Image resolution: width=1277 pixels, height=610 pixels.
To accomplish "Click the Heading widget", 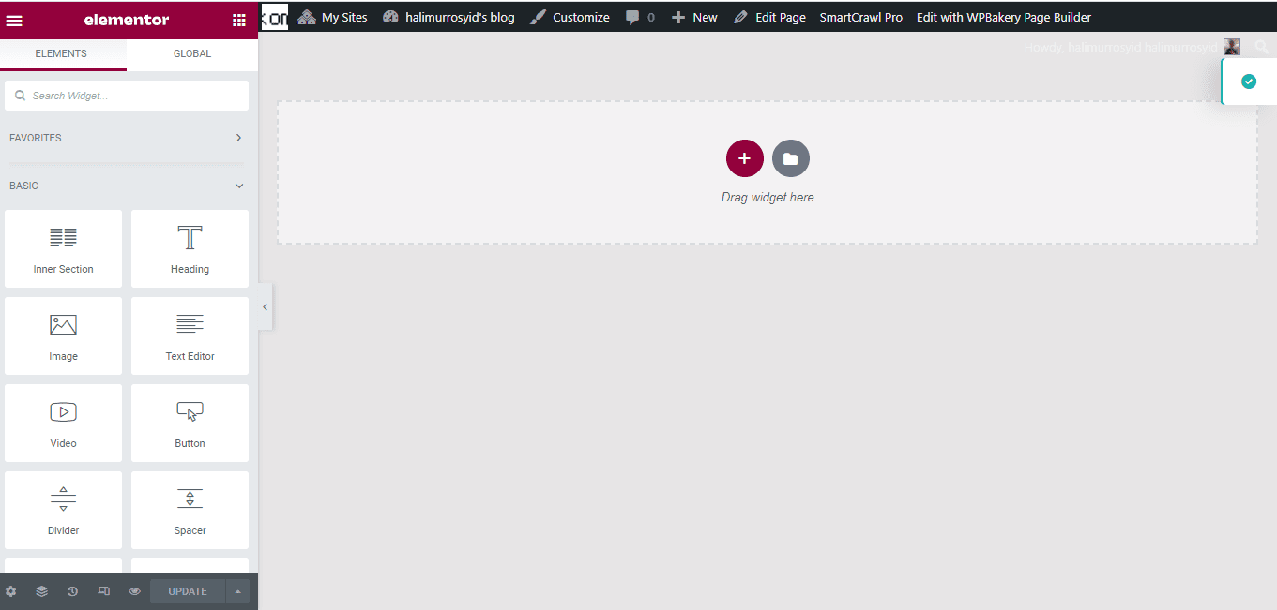I will tap(190, 248).
